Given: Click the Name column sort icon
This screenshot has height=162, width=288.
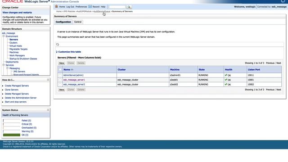Looking at the screenshot, I should click(72, 70).
